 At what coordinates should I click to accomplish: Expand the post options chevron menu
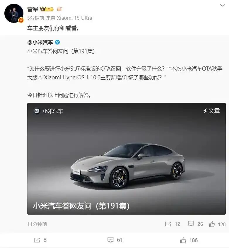(222, 5)
